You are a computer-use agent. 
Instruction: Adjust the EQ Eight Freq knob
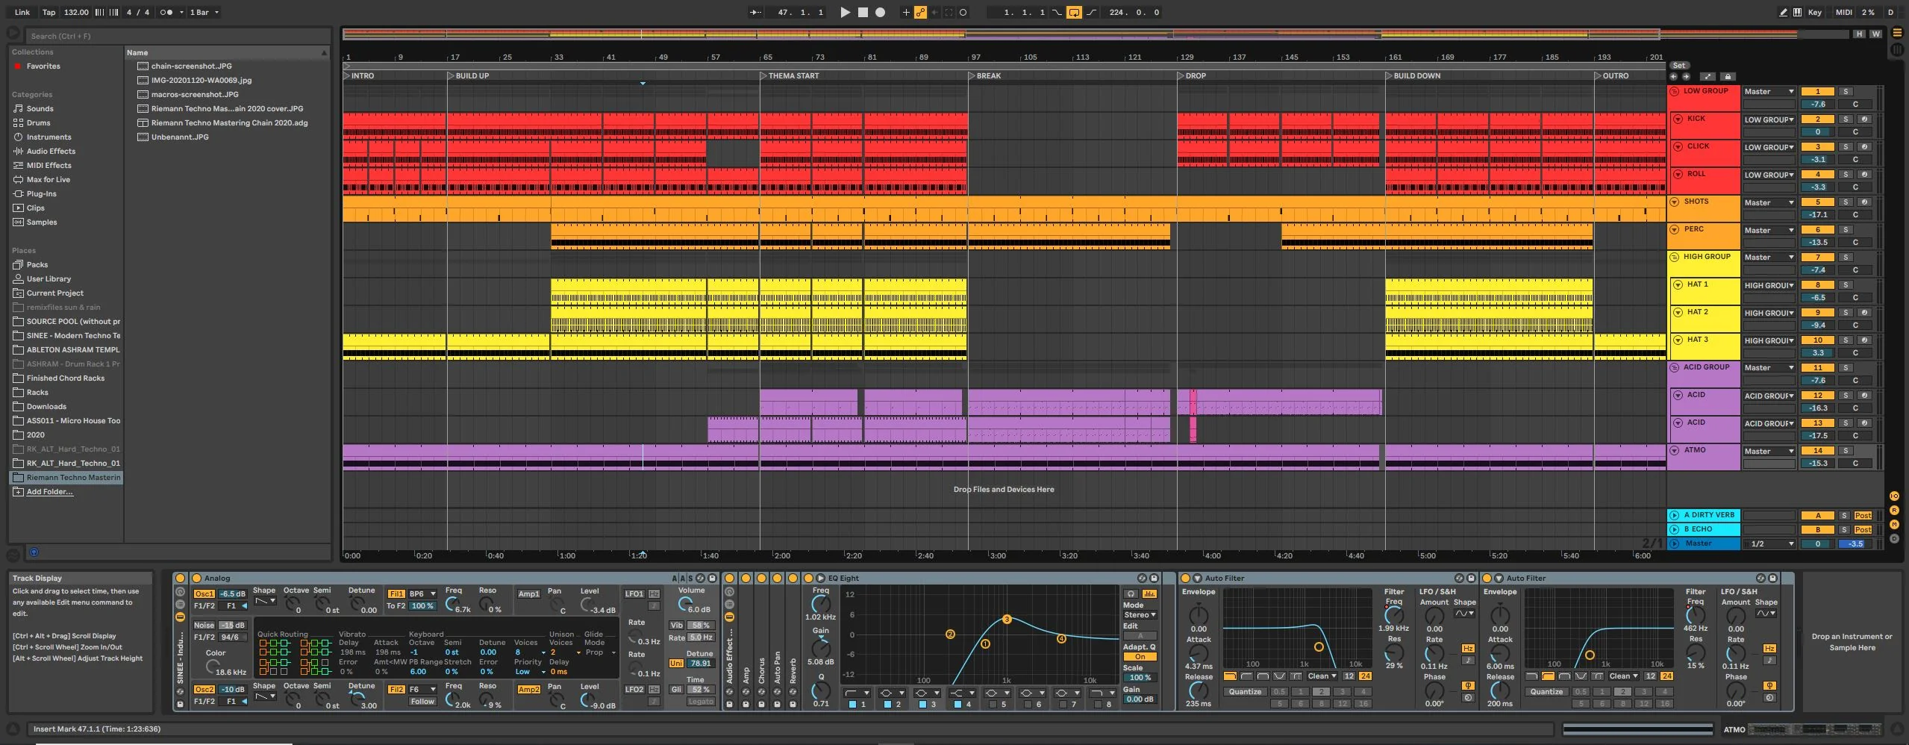pos(820,603)
